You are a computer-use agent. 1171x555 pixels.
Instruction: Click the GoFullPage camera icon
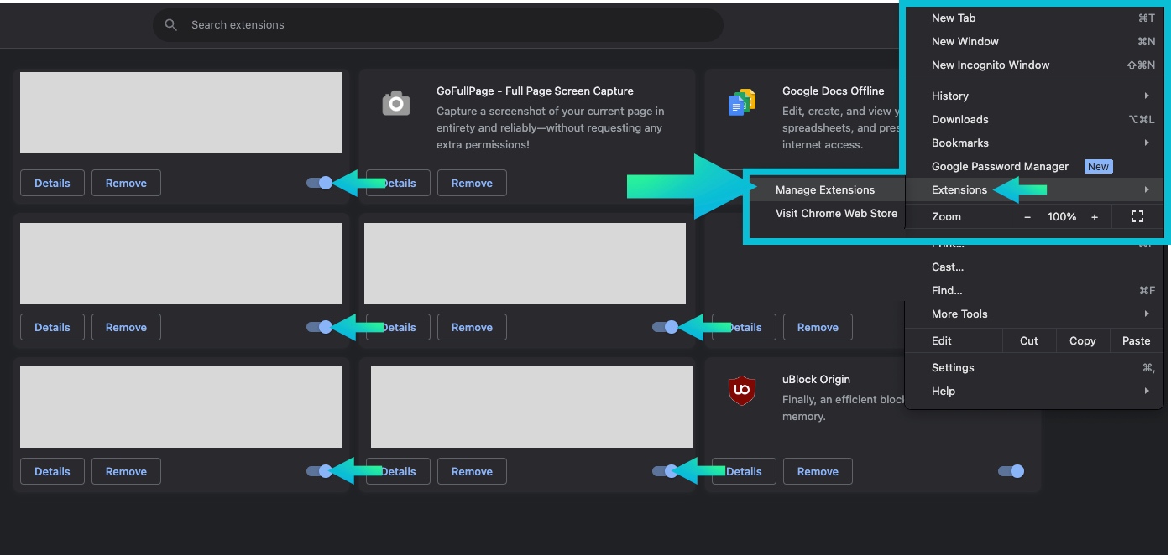[x=396, y=103]
